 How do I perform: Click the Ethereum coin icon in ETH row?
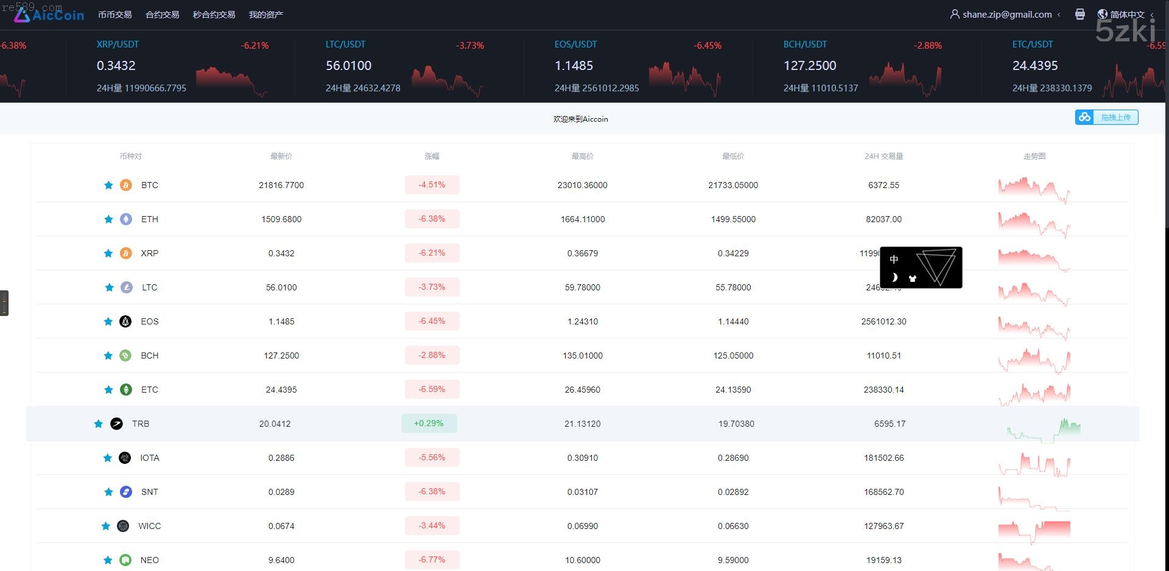pos(126,219)
